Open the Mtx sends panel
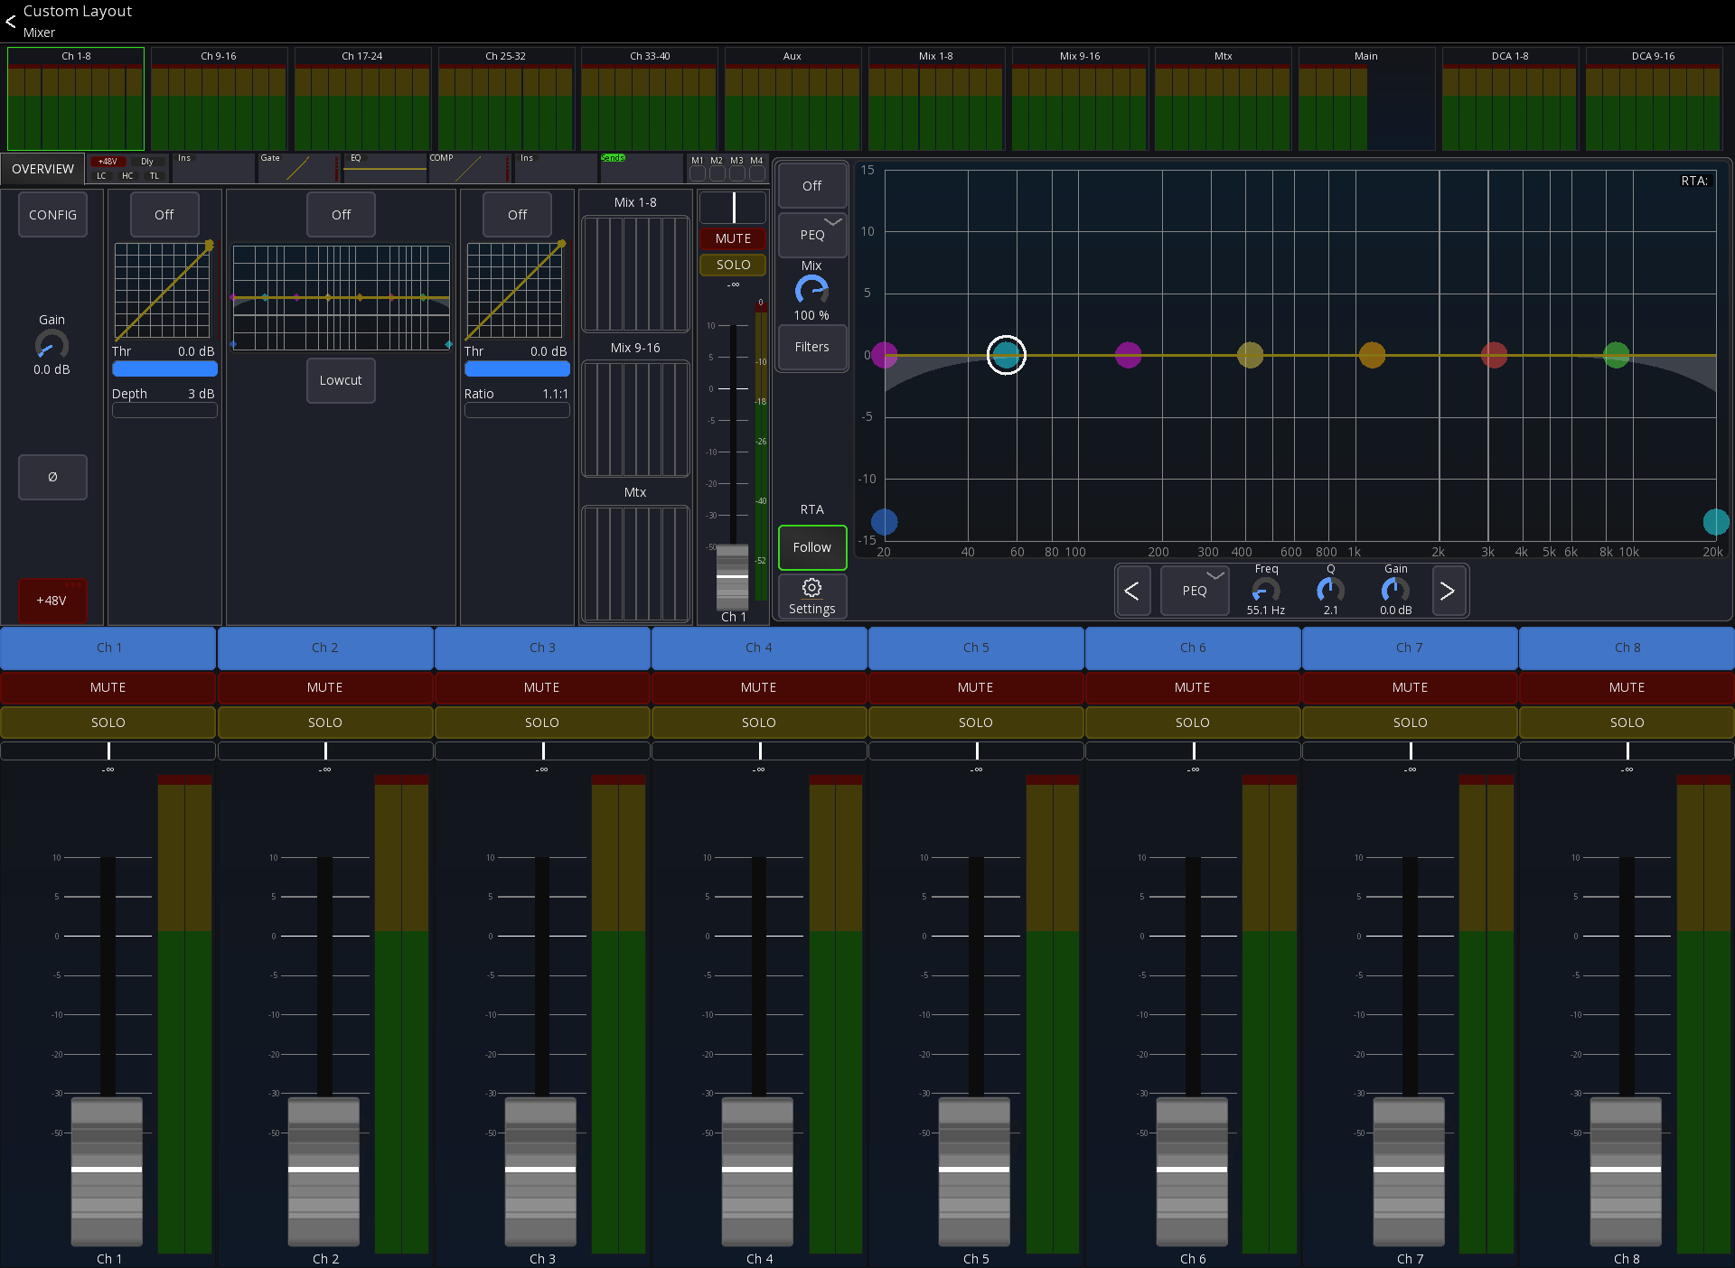The width and height of the screenshot is (1735, 1268). pos(635,564)
